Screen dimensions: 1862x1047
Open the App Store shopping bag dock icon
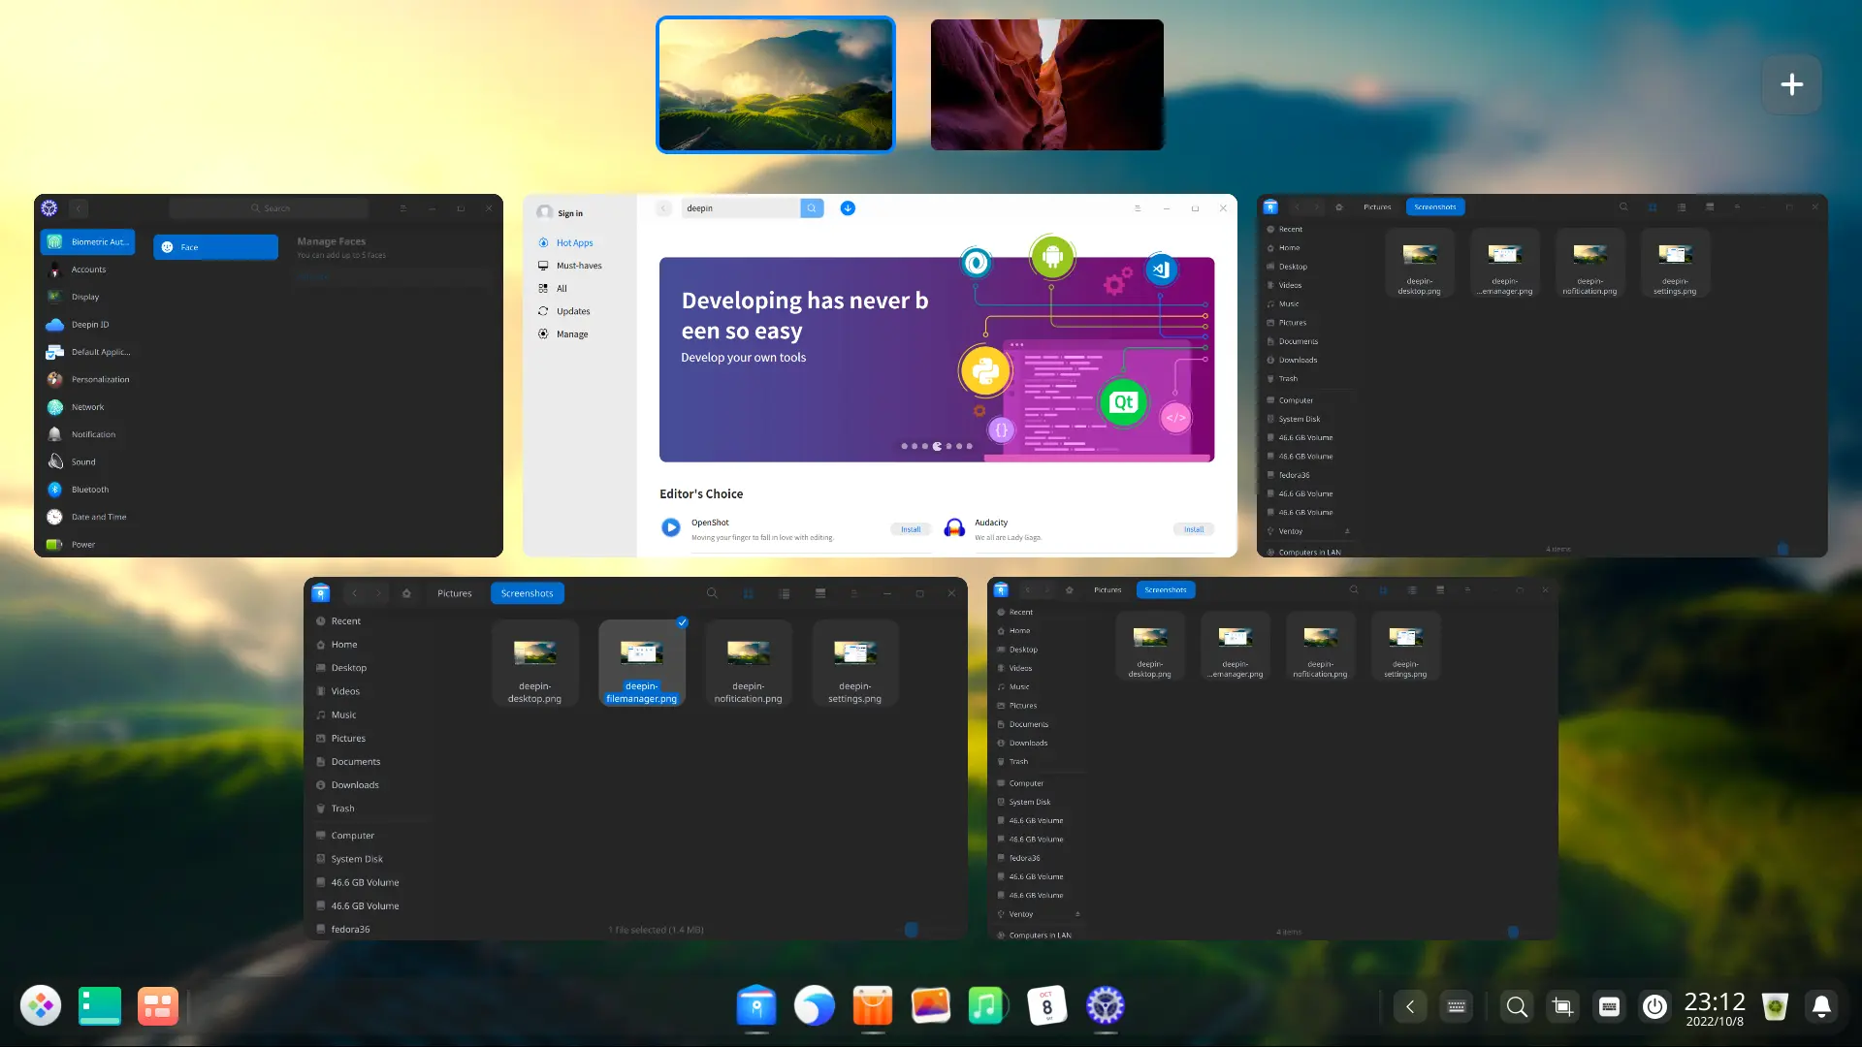(872, 1006)
